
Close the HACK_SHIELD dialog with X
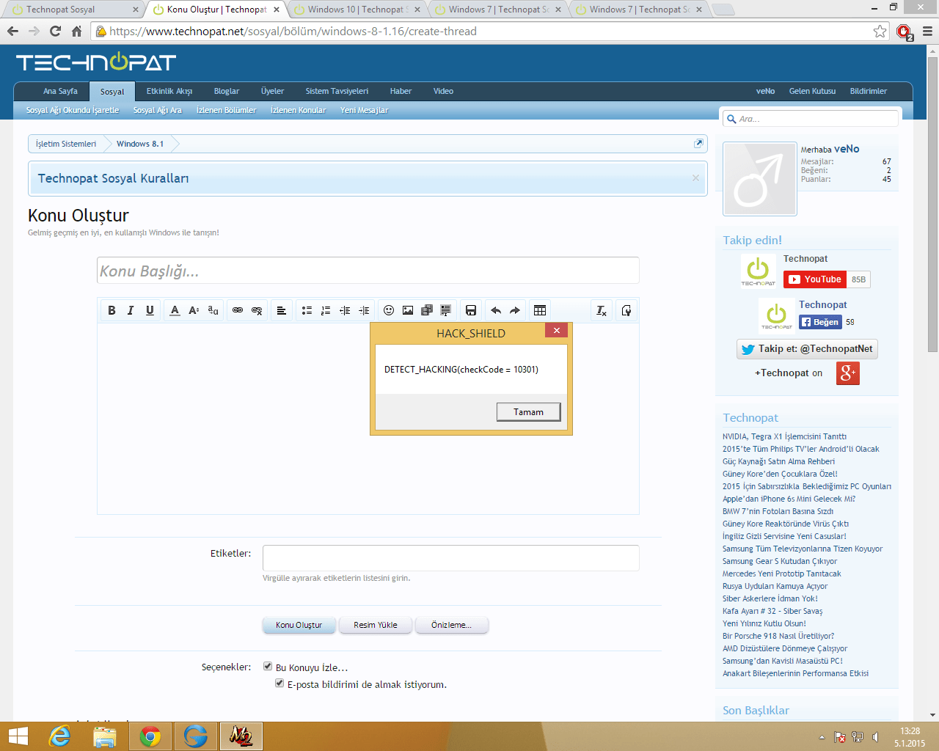click(557, 330)
